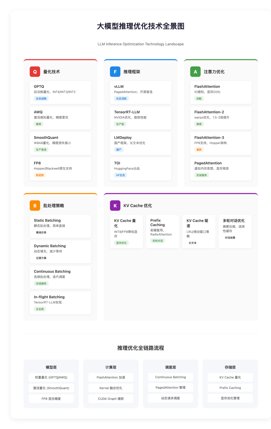The image size is (271, 429).
Task: Click the 新趋势 tag under FP8
Action: [x=40, y=175]
